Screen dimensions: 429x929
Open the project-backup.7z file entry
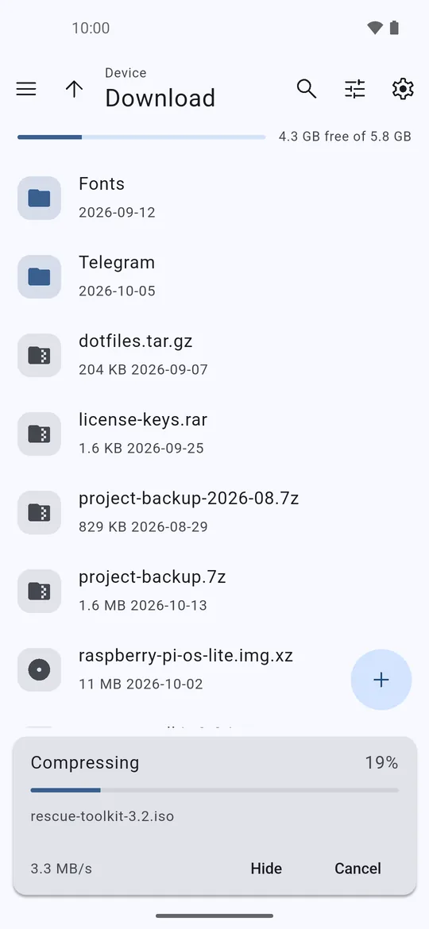click(x=214, y=591)
